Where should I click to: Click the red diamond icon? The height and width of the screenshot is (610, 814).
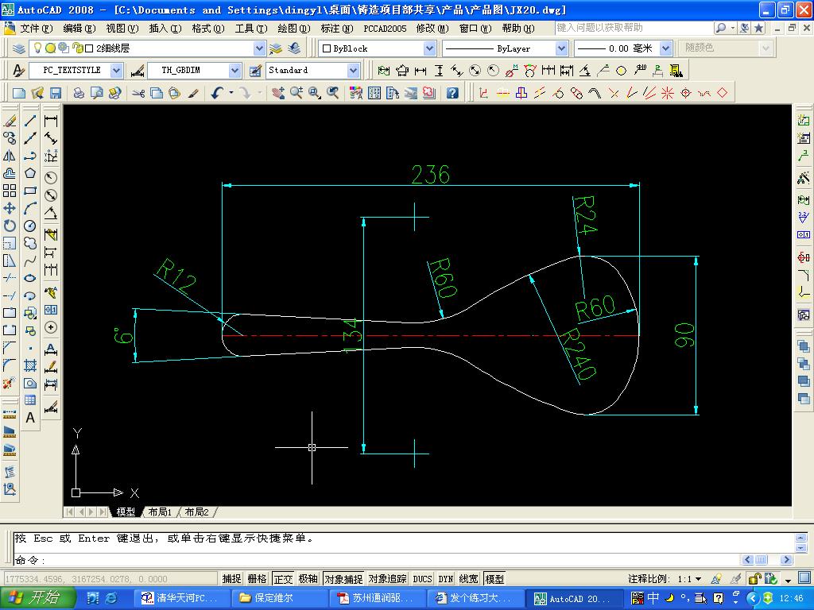tap(722, 93)
